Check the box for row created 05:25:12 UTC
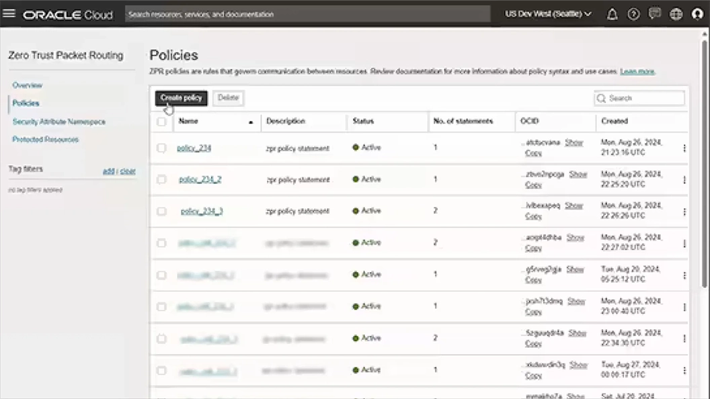Screen dimensions: 710x399 click(161, 275)
